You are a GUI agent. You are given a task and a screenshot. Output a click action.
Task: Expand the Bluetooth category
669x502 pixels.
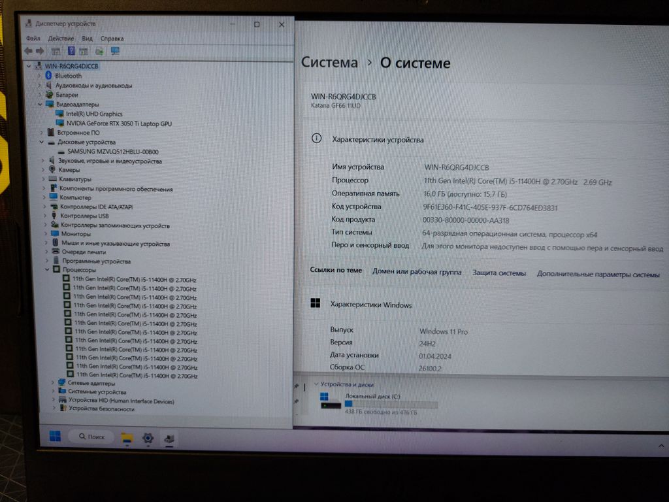click(39, 76)
